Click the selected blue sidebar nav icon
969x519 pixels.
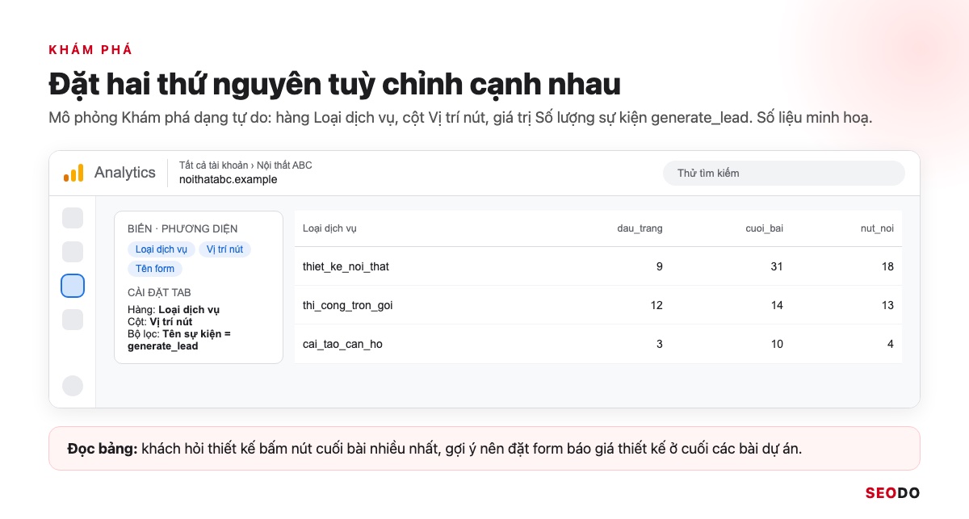pyautogui.click(x=73, y=286)
